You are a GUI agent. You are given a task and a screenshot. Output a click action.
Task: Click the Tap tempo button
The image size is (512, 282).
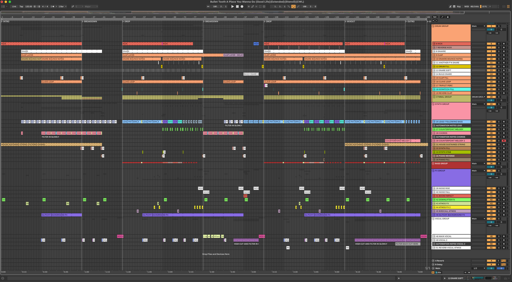(21, 6)
